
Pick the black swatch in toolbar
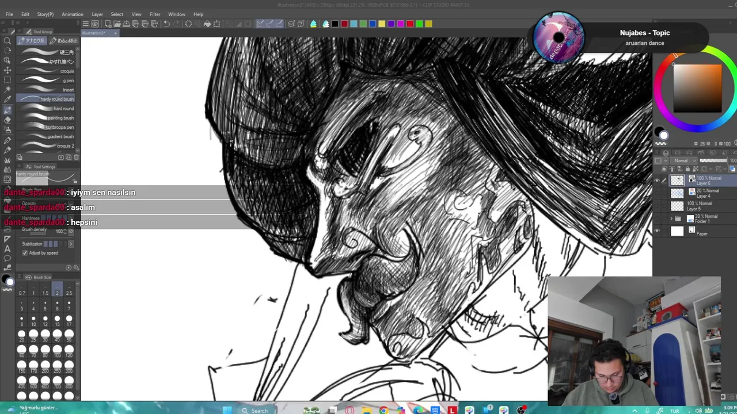335,24
